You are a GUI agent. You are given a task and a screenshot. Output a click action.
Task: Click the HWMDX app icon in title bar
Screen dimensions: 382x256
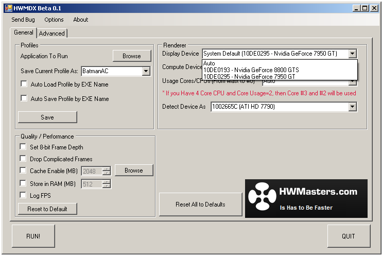(9, 8)
